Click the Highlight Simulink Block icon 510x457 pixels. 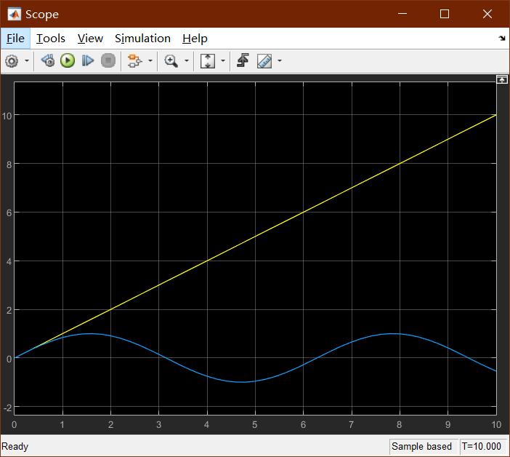pyautogui.click(x=134, y=61)
